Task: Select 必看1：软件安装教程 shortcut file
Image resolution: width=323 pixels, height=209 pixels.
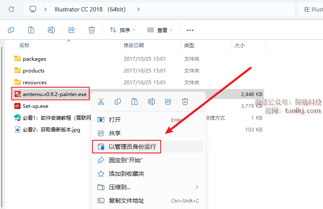Action: (x=53, y=118)
